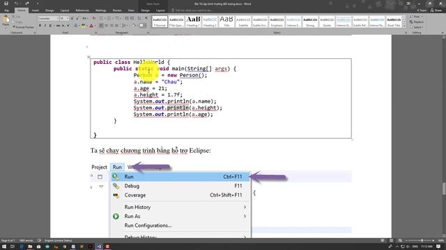Screen dimensions: 446x250
Task: Click the Clear All Formatting icon
Action: (x=94, y=19)
